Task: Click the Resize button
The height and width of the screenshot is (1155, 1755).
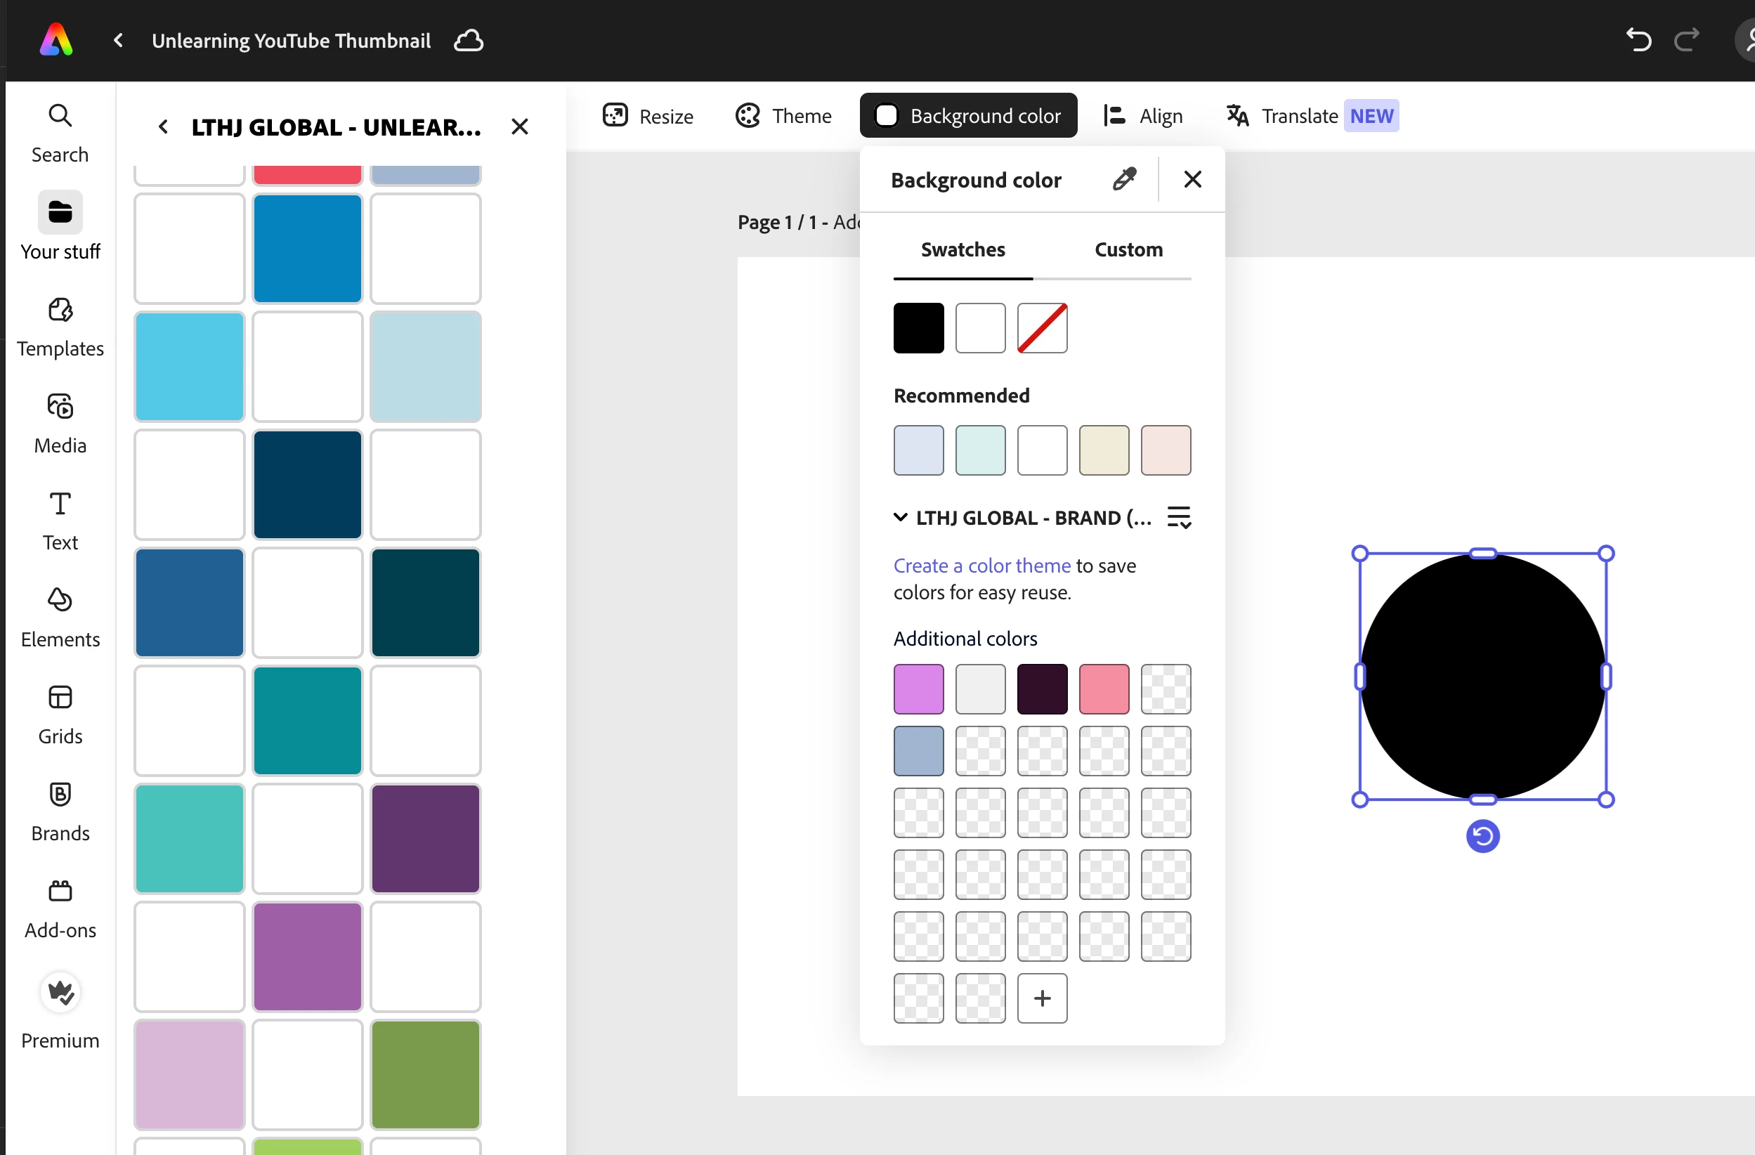Action: tap(648, 116)
